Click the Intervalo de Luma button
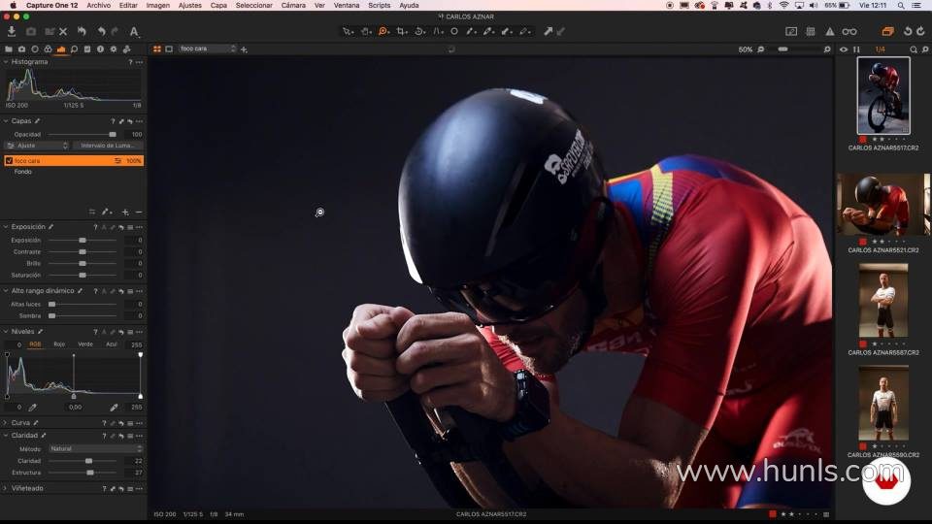This screenshot has width=932, height=524. pyautogui.click(x=108, y=146)
